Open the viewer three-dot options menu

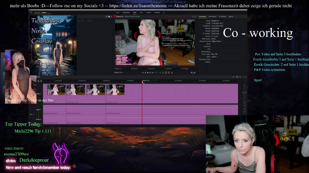point(196,17)
